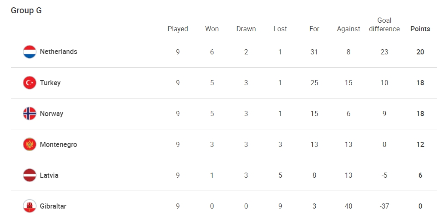Screen dimensions: 445x221
Task: Open the Latvia team name
Action: click(x=49, y=175)
